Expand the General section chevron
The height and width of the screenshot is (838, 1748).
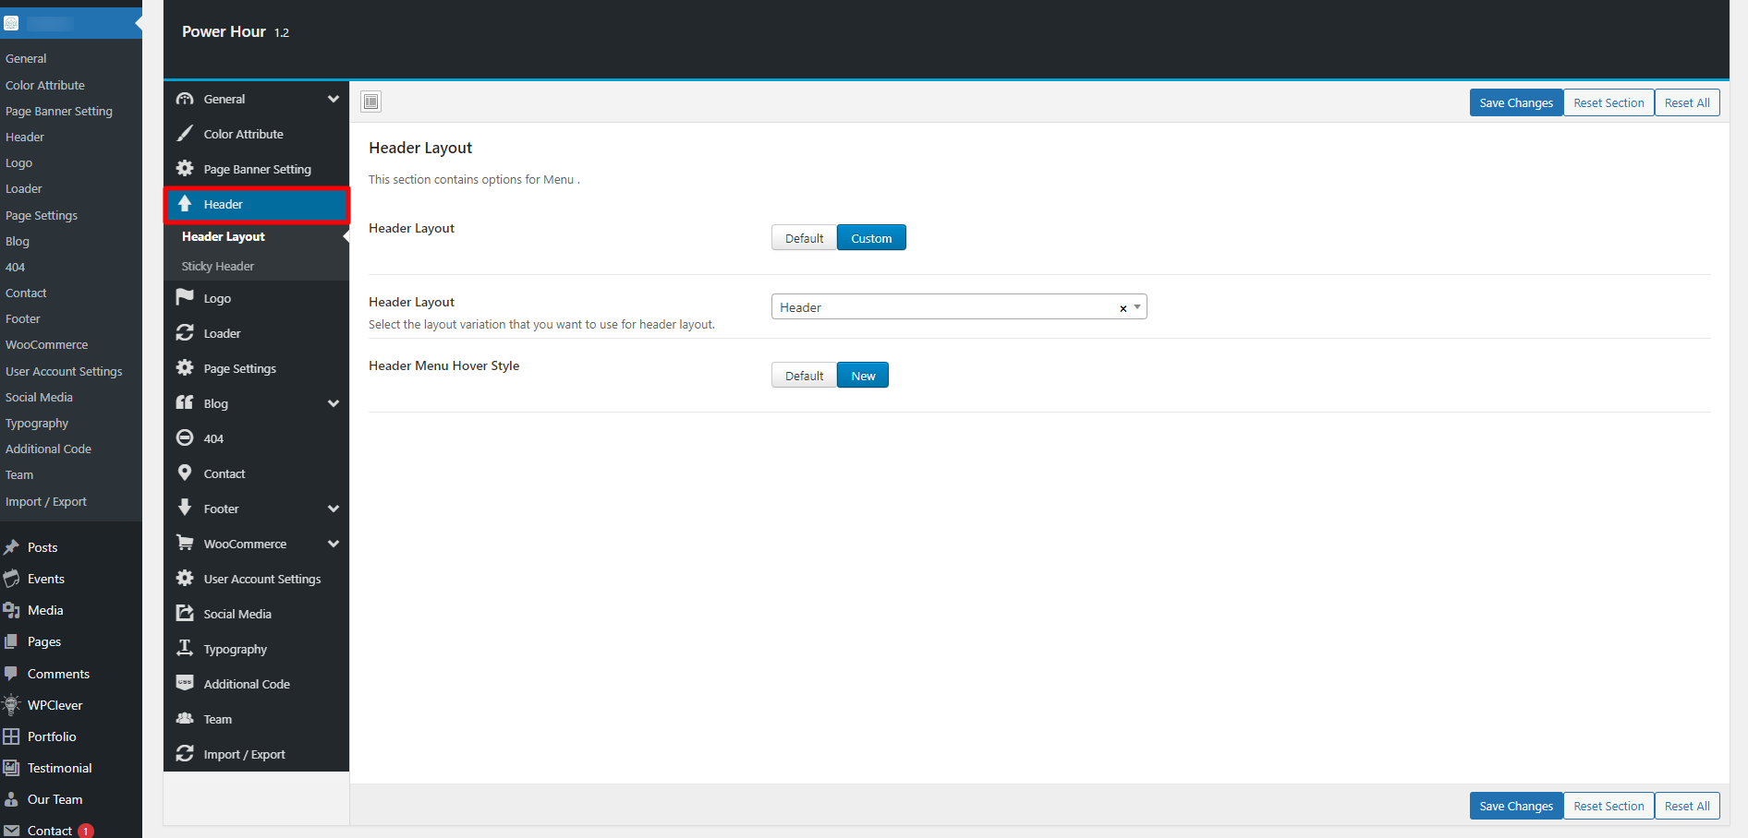[334, 99]
